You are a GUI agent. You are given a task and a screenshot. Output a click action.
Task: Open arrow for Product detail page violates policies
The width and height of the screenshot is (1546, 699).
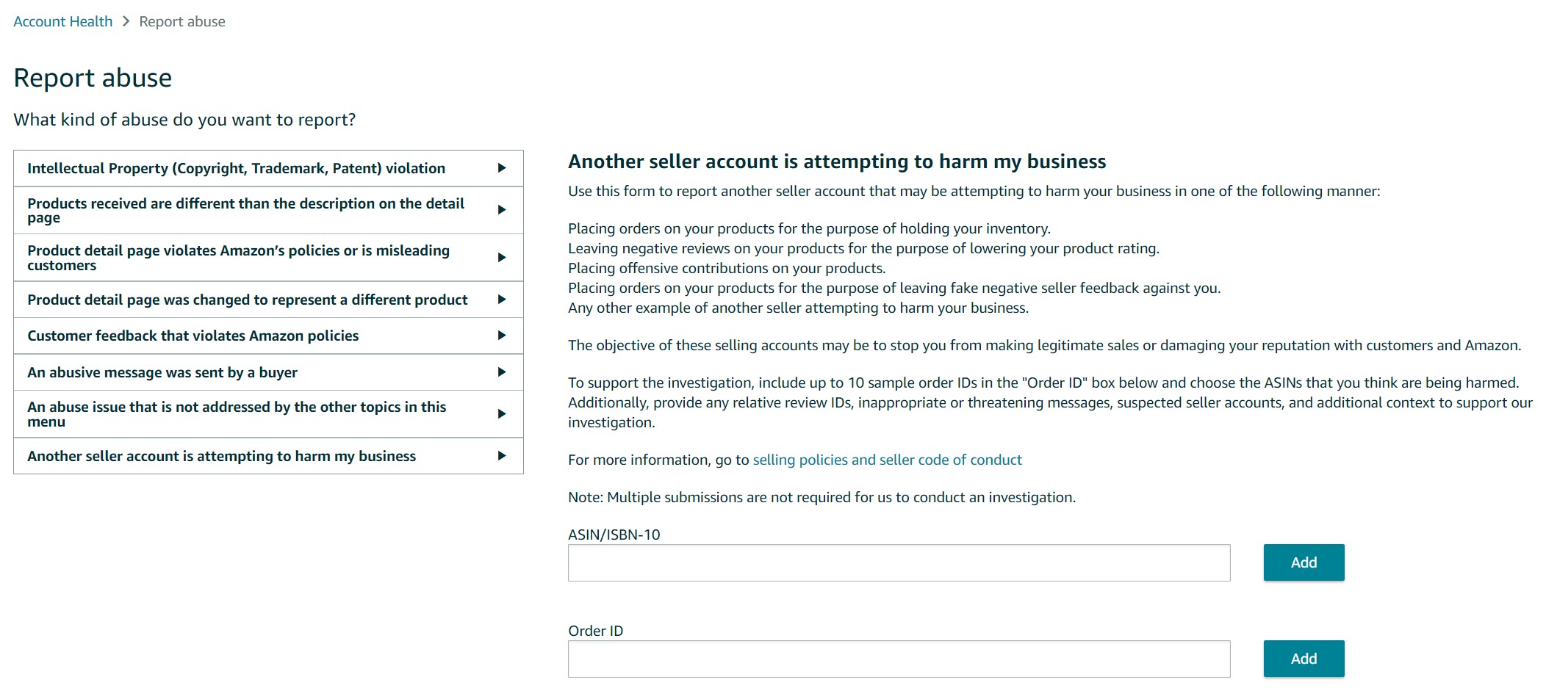pos(502,258)
